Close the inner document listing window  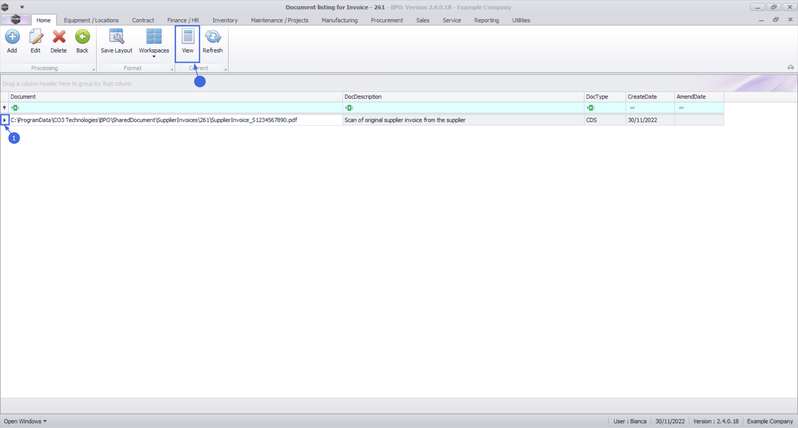pos(790,20)
